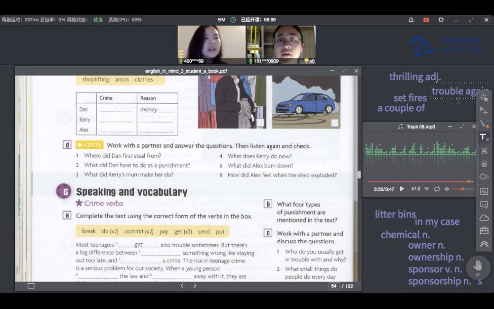Go to the previous PDF page
494x309 pixels.
[x=182, y=286]
